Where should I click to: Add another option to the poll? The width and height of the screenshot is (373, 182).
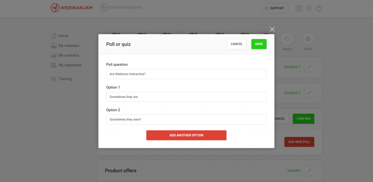coord(186,135)
